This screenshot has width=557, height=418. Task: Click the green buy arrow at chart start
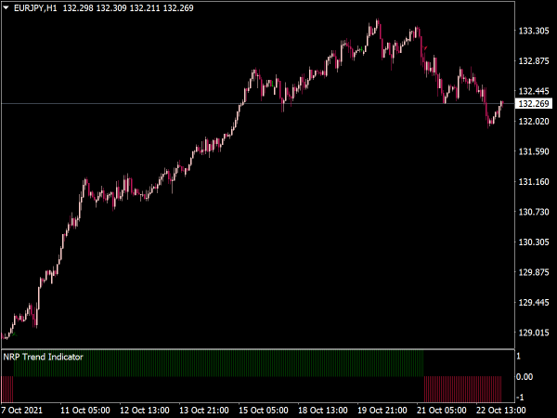[14, 333]
